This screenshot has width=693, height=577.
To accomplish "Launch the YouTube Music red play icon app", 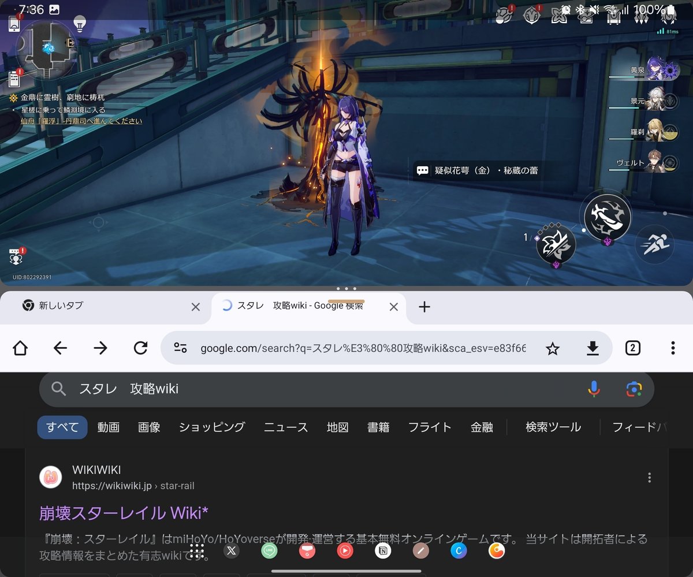I will (x=345, y=551).
